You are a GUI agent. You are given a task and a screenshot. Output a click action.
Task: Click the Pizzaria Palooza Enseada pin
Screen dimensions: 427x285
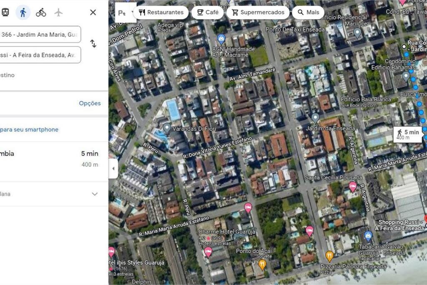point(329,256)
